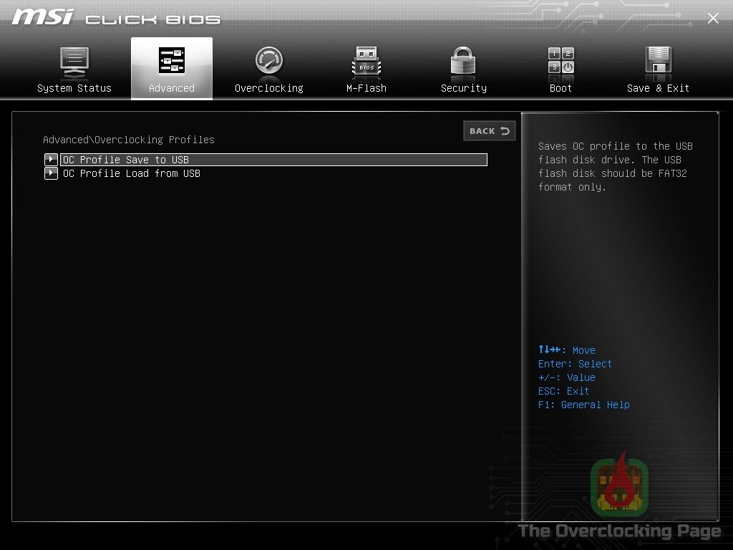Click the System Status monitor icon
The image size is (733, 550).
74,61
